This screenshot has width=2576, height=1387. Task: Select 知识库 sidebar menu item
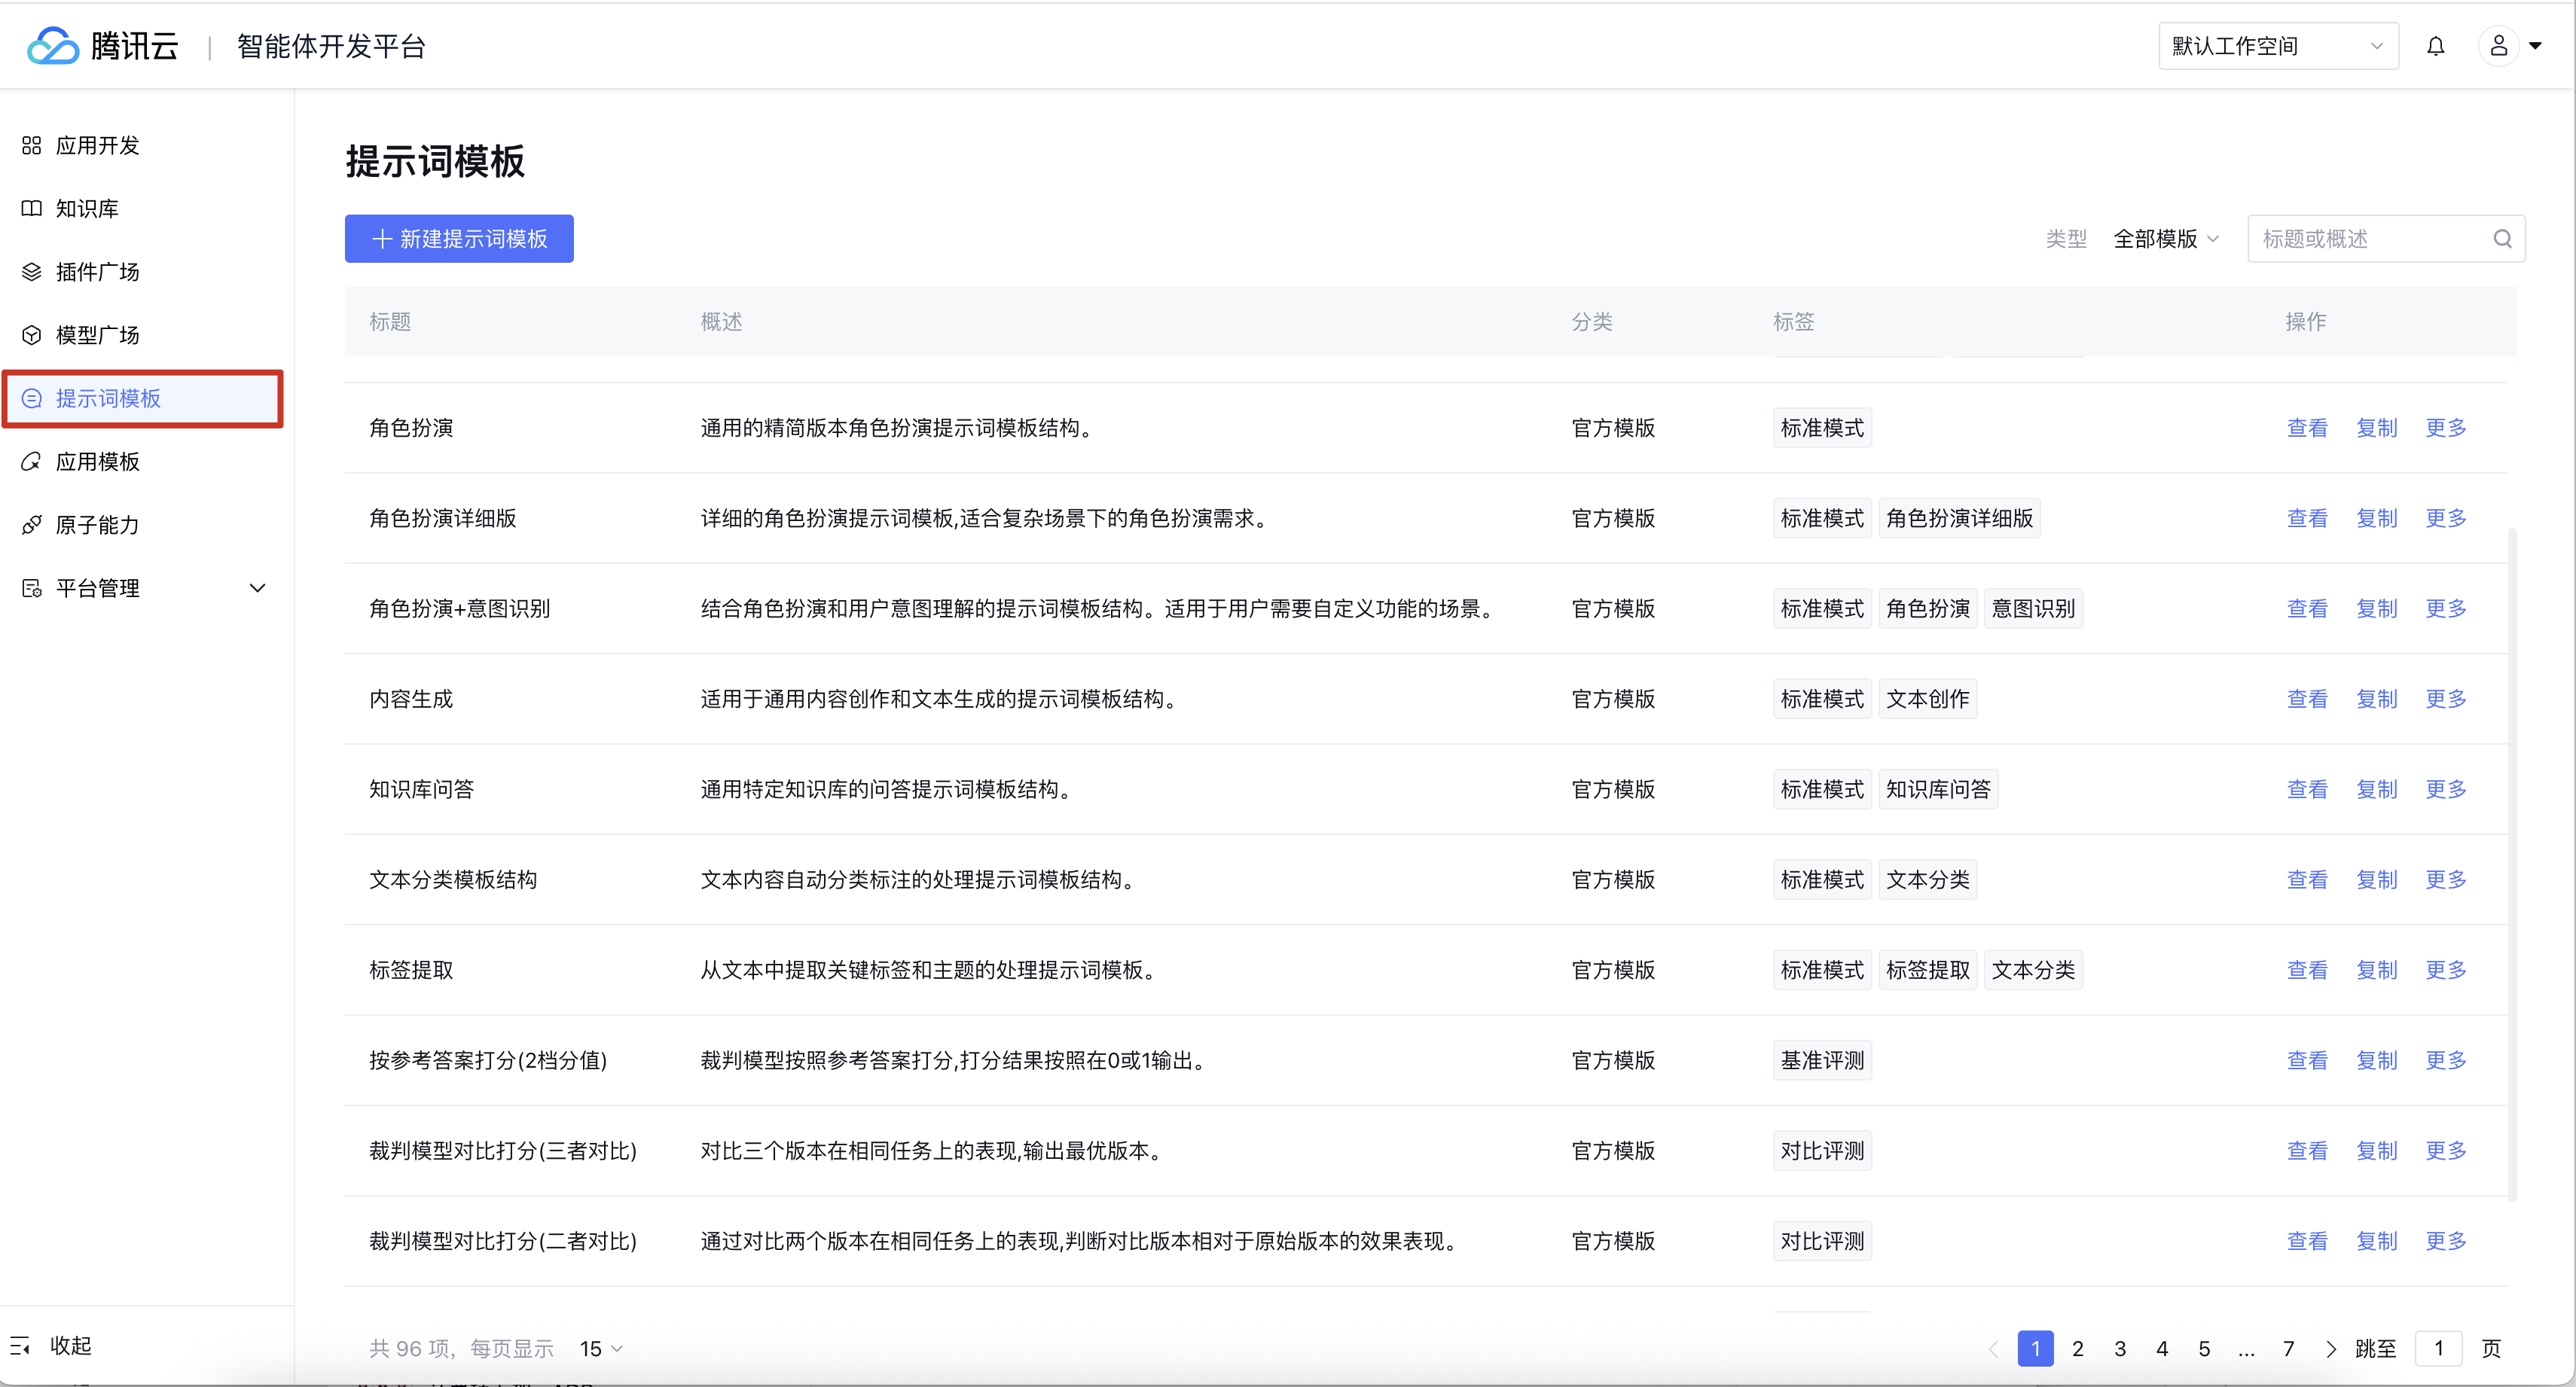point(87,209)
